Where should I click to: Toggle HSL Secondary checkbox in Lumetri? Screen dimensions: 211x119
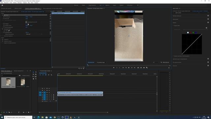pyautogui.click(x=208, y=62)
